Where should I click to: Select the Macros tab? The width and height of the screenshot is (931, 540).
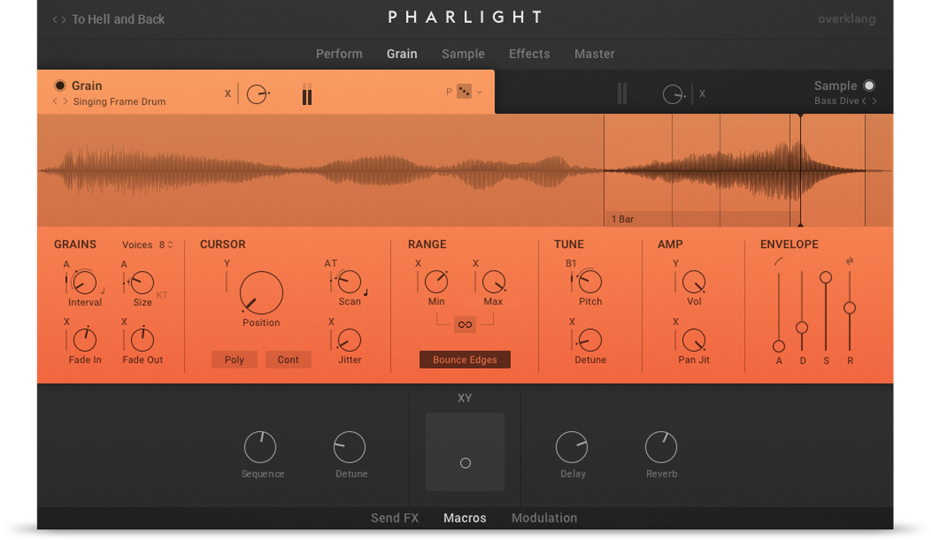(x=465, y=518)
